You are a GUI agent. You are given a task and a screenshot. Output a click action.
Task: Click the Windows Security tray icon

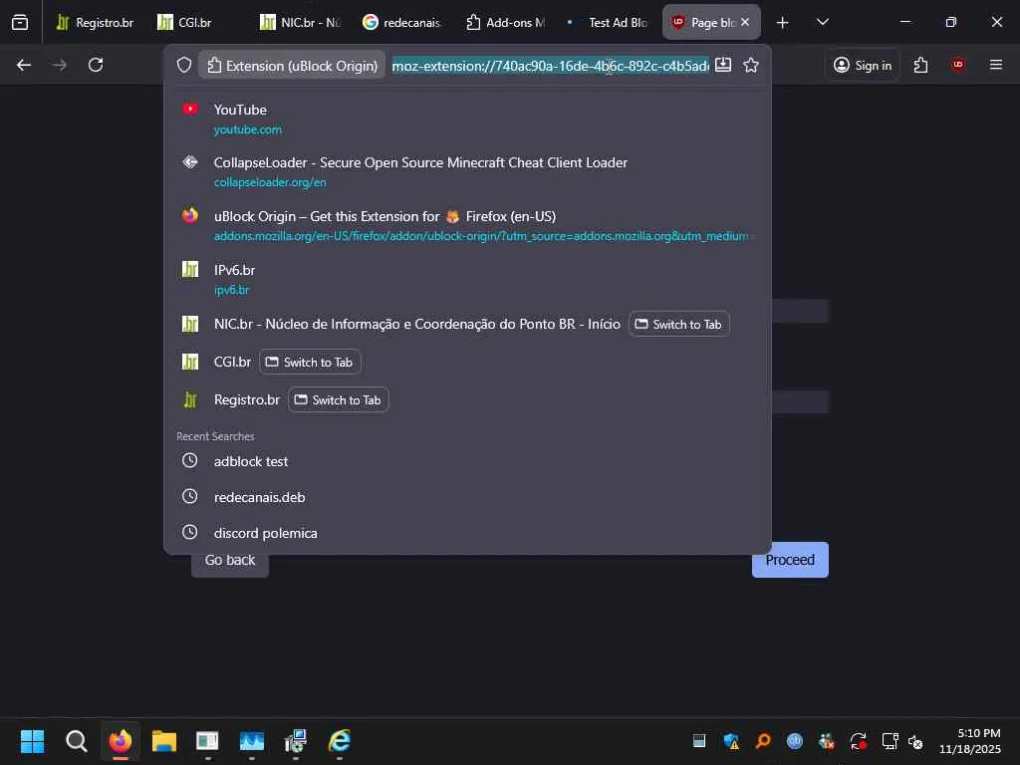(731, 741)
